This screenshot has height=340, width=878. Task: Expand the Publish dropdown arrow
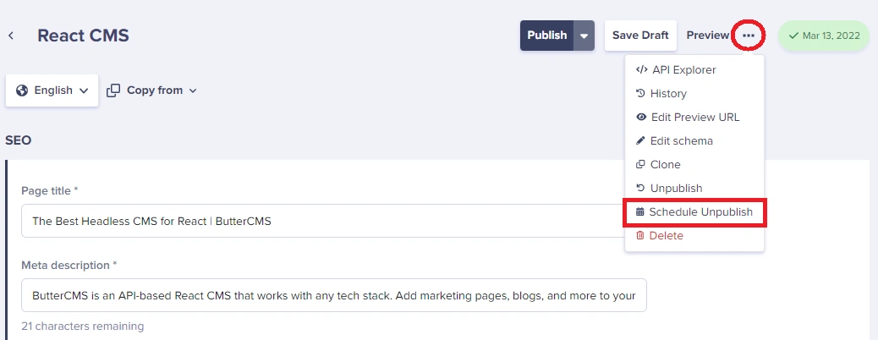pyautogui.click(x=584, y=36)
